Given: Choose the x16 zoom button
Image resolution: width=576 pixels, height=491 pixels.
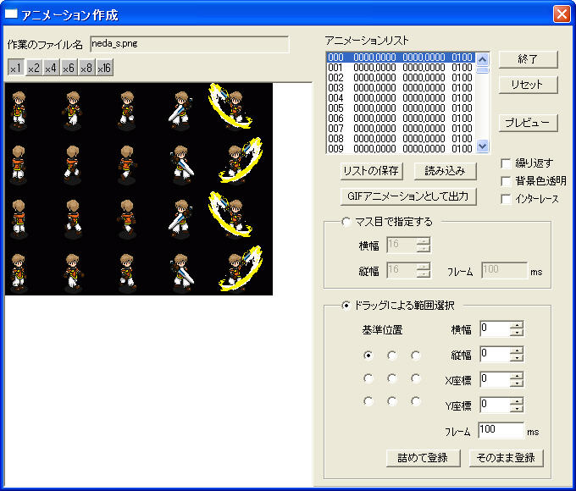Looking at the screenshot, I should [x=103, y=68].
